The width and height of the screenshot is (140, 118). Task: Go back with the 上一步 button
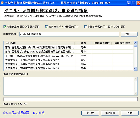tap(90, 113)
